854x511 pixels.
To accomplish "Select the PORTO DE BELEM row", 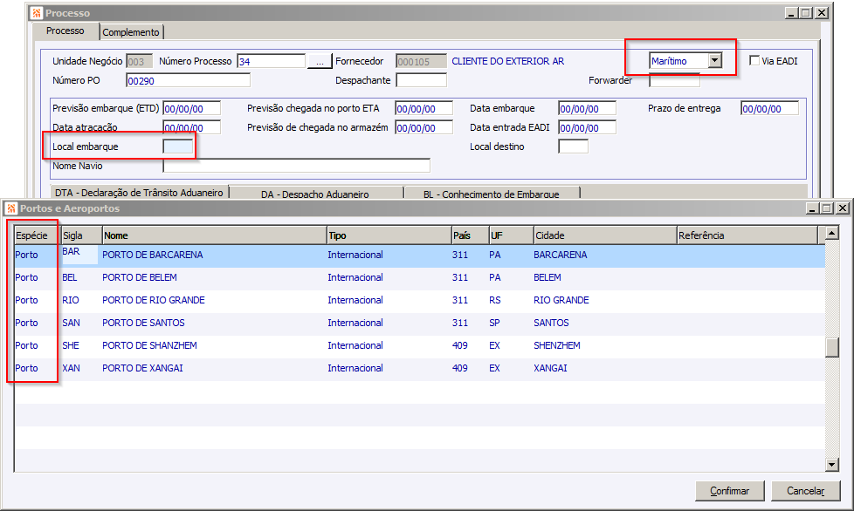I will coord(419,278).
